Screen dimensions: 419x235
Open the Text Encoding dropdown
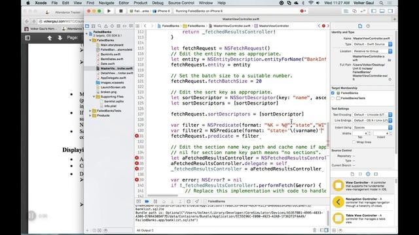pos(373,115)
